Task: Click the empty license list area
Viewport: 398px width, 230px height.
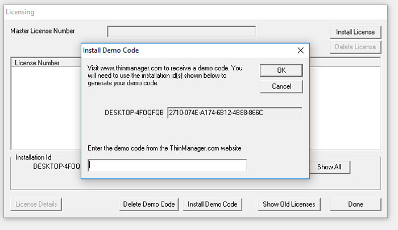Action: pyautogui.click(x=46, y=108)
